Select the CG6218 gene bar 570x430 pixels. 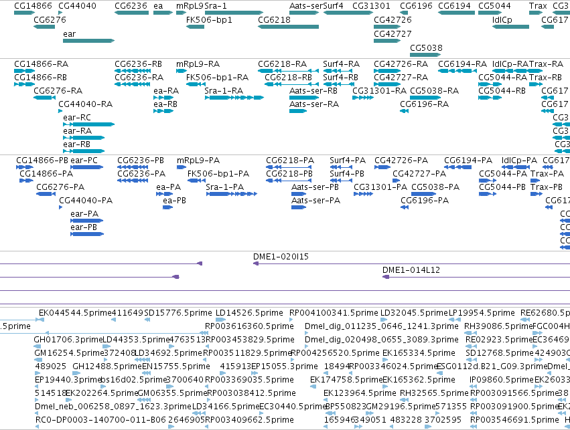[x=288, y=27]
